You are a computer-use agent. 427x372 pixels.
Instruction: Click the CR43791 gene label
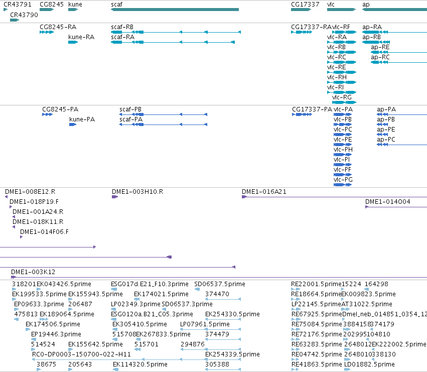(18, 5)
